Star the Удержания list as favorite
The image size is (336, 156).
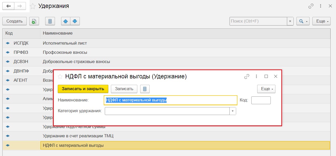[33, 6]
